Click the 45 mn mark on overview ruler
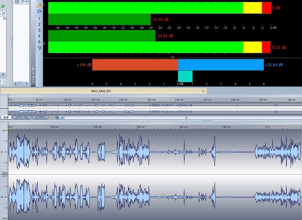The width and height of the screenshot is (302, 220). coord(264,100)
